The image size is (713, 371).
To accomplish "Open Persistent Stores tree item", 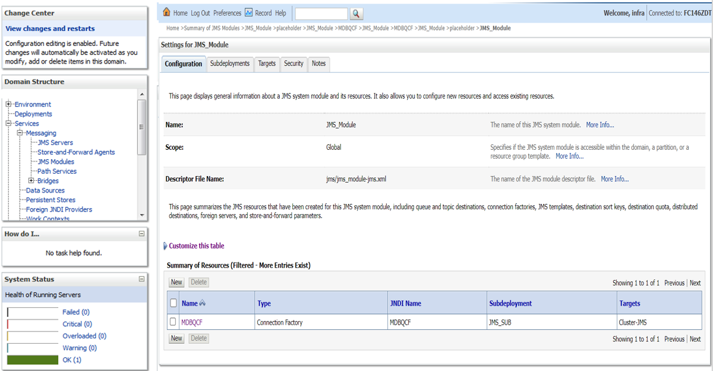I will tap(51, 200).
